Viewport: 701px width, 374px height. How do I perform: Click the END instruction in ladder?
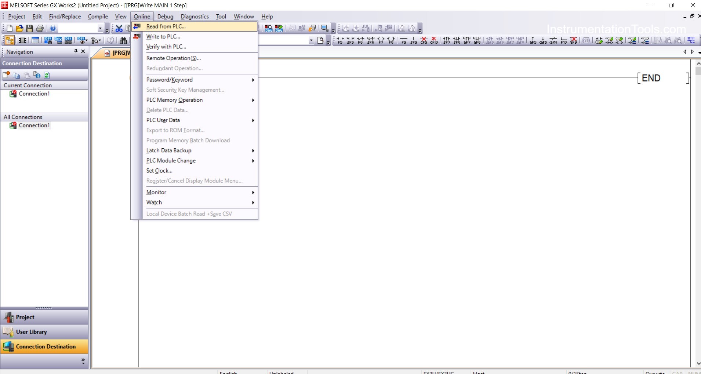tap(651, 78)
